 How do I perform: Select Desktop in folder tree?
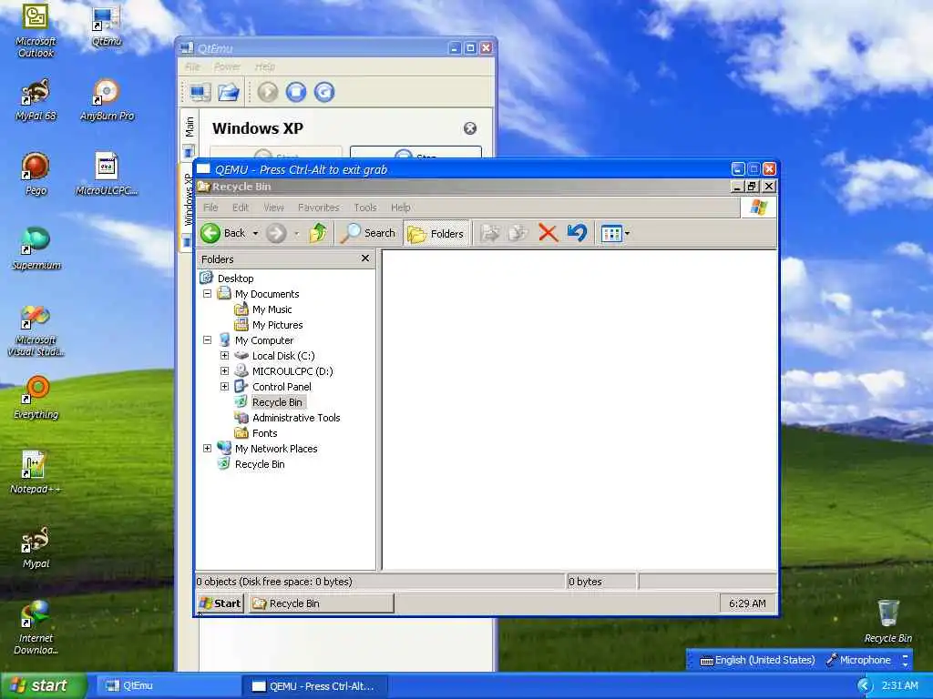point(236,279)
